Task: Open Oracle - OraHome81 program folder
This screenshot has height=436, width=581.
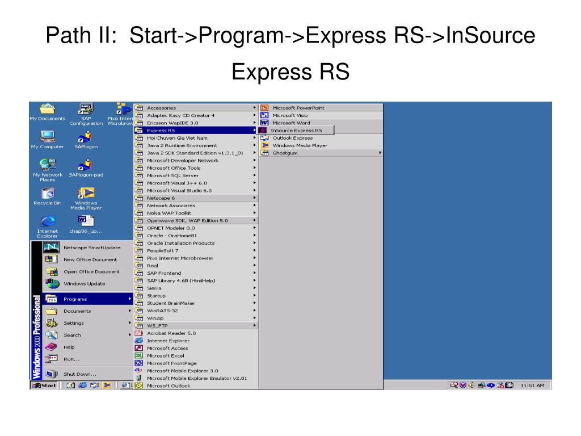Action: click(x=196, y=236)
